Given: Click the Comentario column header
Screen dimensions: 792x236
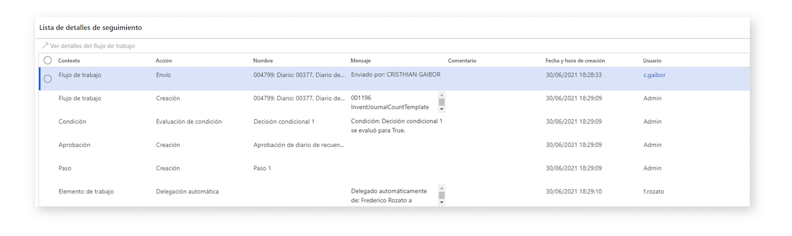Looking at the screenshot, I should coord(462,61).
